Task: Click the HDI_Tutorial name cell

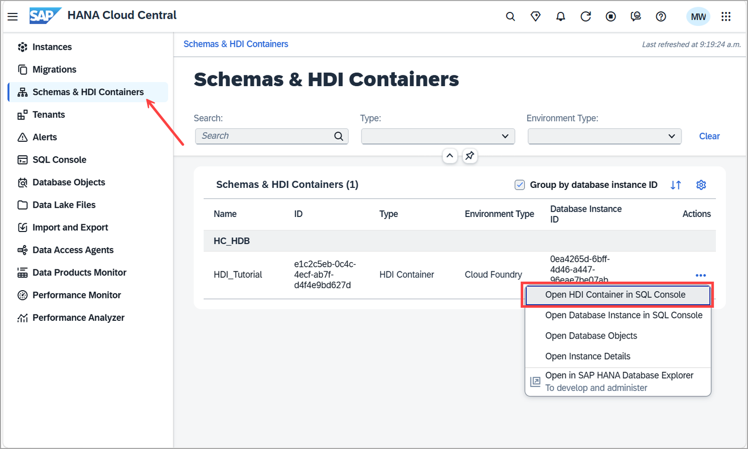Action: (x=238, y=275)
